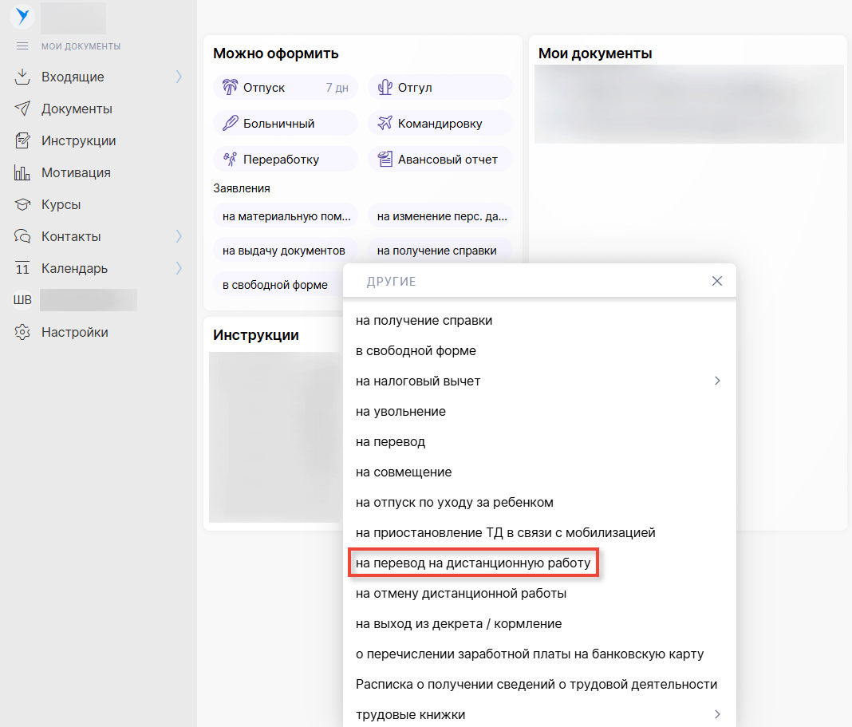
Task: Expand the Контакты submenu arrow
Action: click(179, 236)
